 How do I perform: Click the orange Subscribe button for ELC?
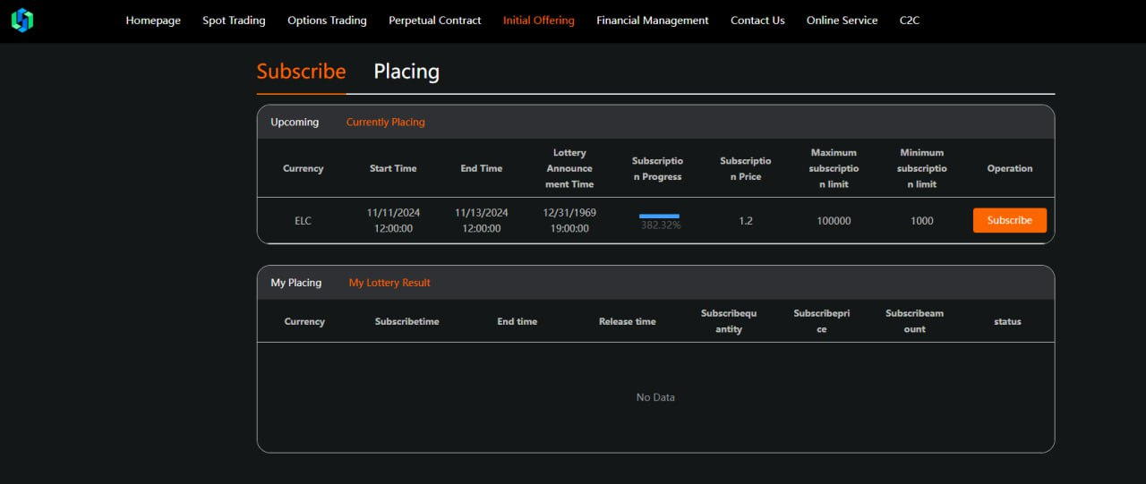[1010, 220]
